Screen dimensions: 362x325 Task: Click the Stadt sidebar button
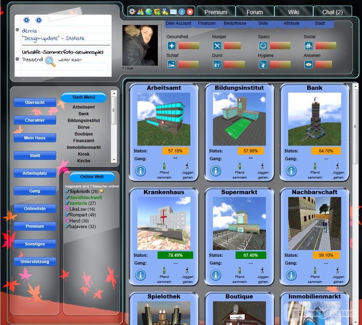(x=35, y=155)
